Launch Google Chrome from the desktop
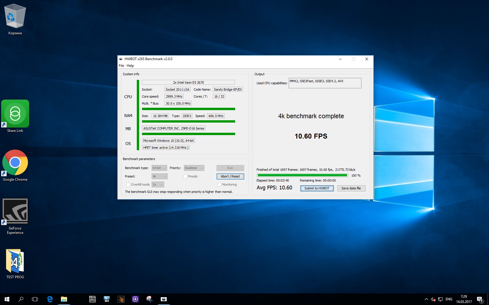The image size is (489, 305). pyautogui.click(x=15, y=166)
